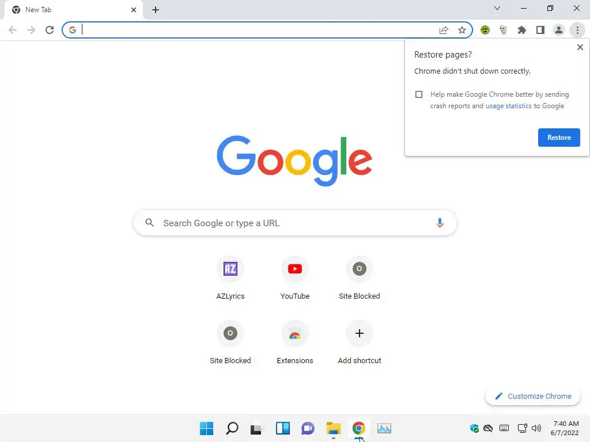This screenshot has width=590, height=442.
Task: Click the Share this page icon
Action: 444,30
